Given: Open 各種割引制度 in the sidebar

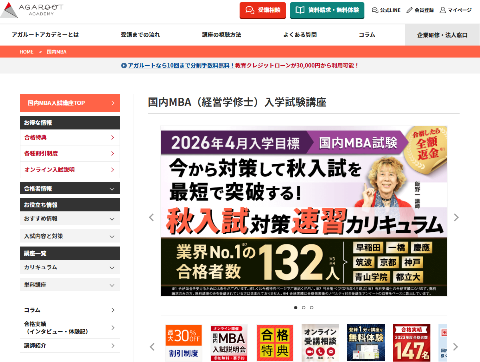Looking at the screenshot, I should tap(70, 153).
